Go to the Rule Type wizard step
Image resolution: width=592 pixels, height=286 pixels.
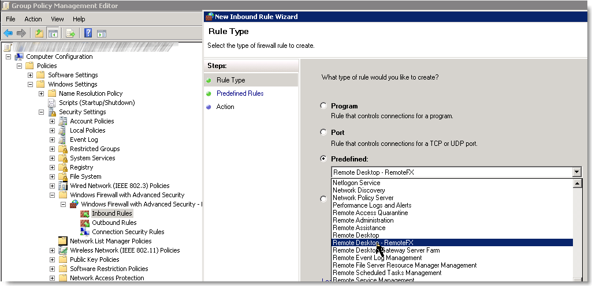[230, 80]
